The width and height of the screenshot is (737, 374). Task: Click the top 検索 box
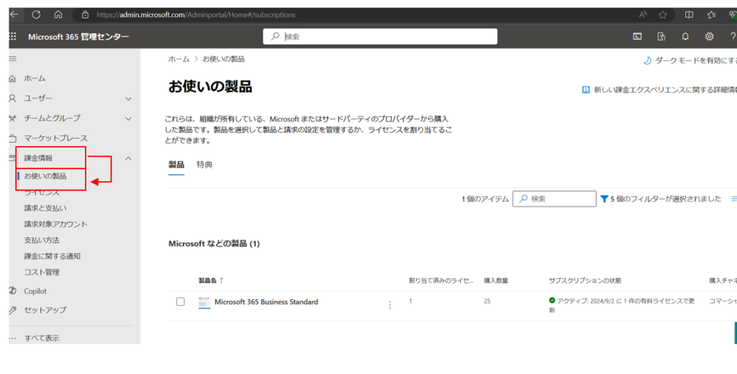380,37
